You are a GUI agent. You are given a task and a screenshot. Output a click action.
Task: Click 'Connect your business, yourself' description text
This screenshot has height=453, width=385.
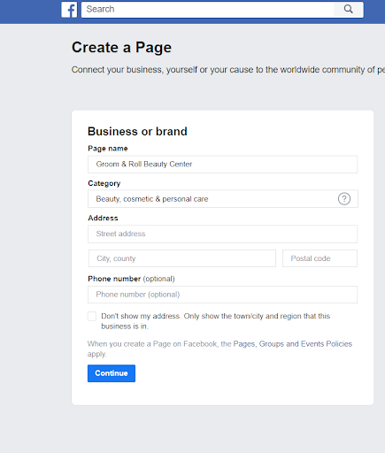(228, 70)
